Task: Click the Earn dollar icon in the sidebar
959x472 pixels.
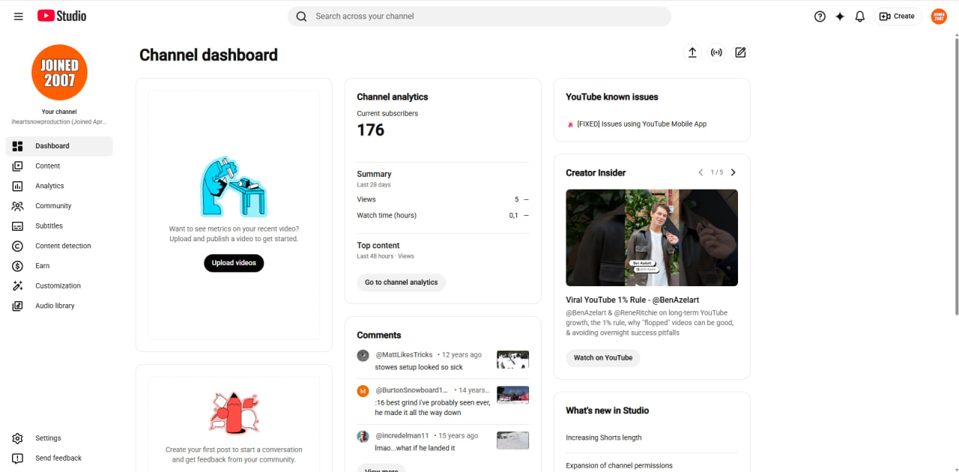Action: click(x=18, y=266)
